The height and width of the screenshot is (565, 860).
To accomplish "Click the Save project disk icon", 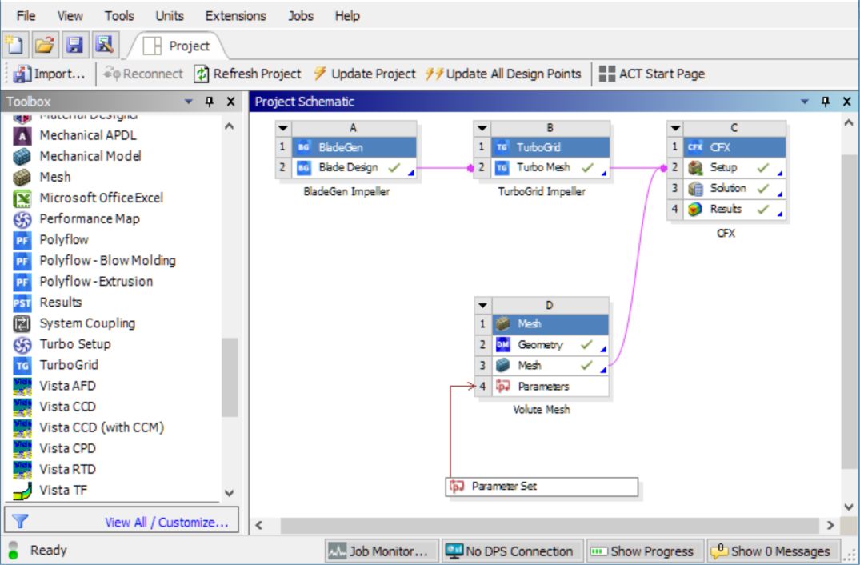I will [74, 45].
